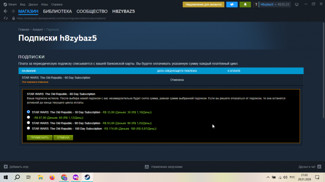
Task: Open the Справка menu
Action: coord(57,4)
